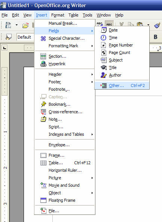Select Bookmark menu item
Screen dimensions: 162x222
[65, 104]
